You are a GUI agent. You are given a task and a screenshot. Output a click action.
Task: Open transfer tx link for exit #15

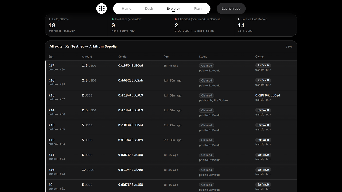[x=263, y=100]
